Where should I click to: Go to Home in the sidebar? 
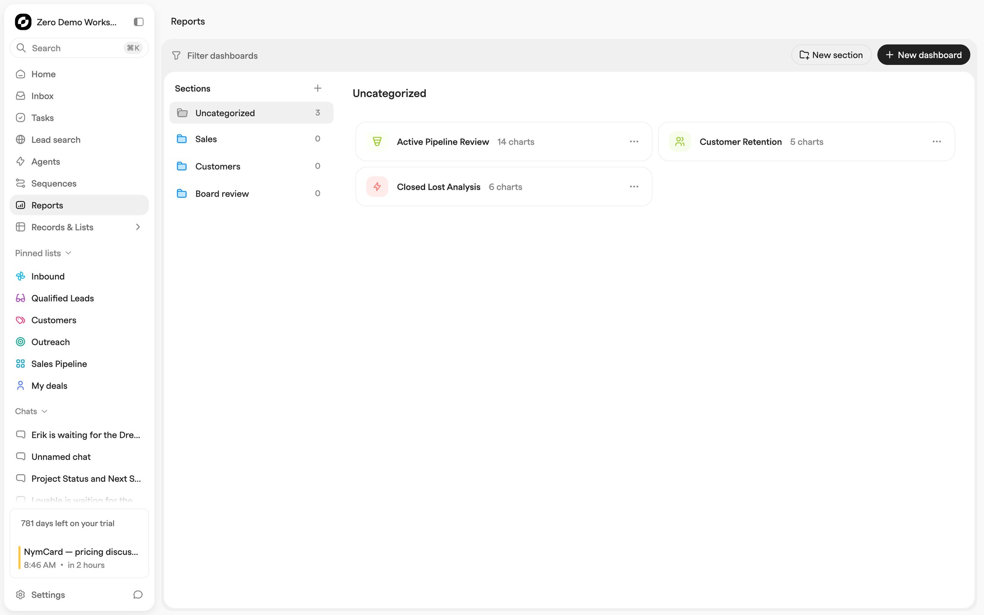tap(79, 74)
